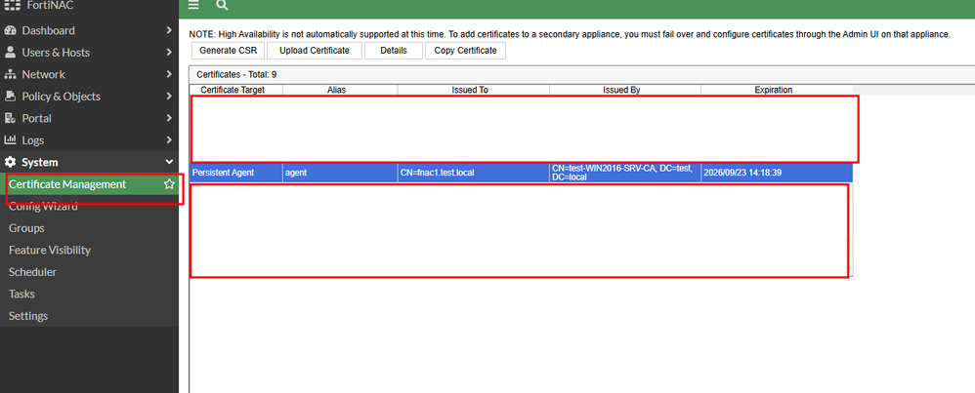
Task: Click the Portal icon
Action: pos(10,118)
